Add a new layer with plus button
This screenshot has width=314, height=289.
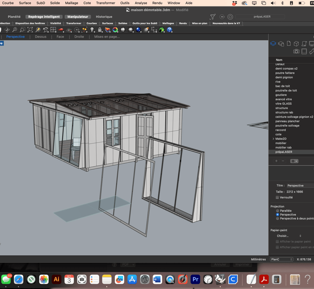pos(276,161)
